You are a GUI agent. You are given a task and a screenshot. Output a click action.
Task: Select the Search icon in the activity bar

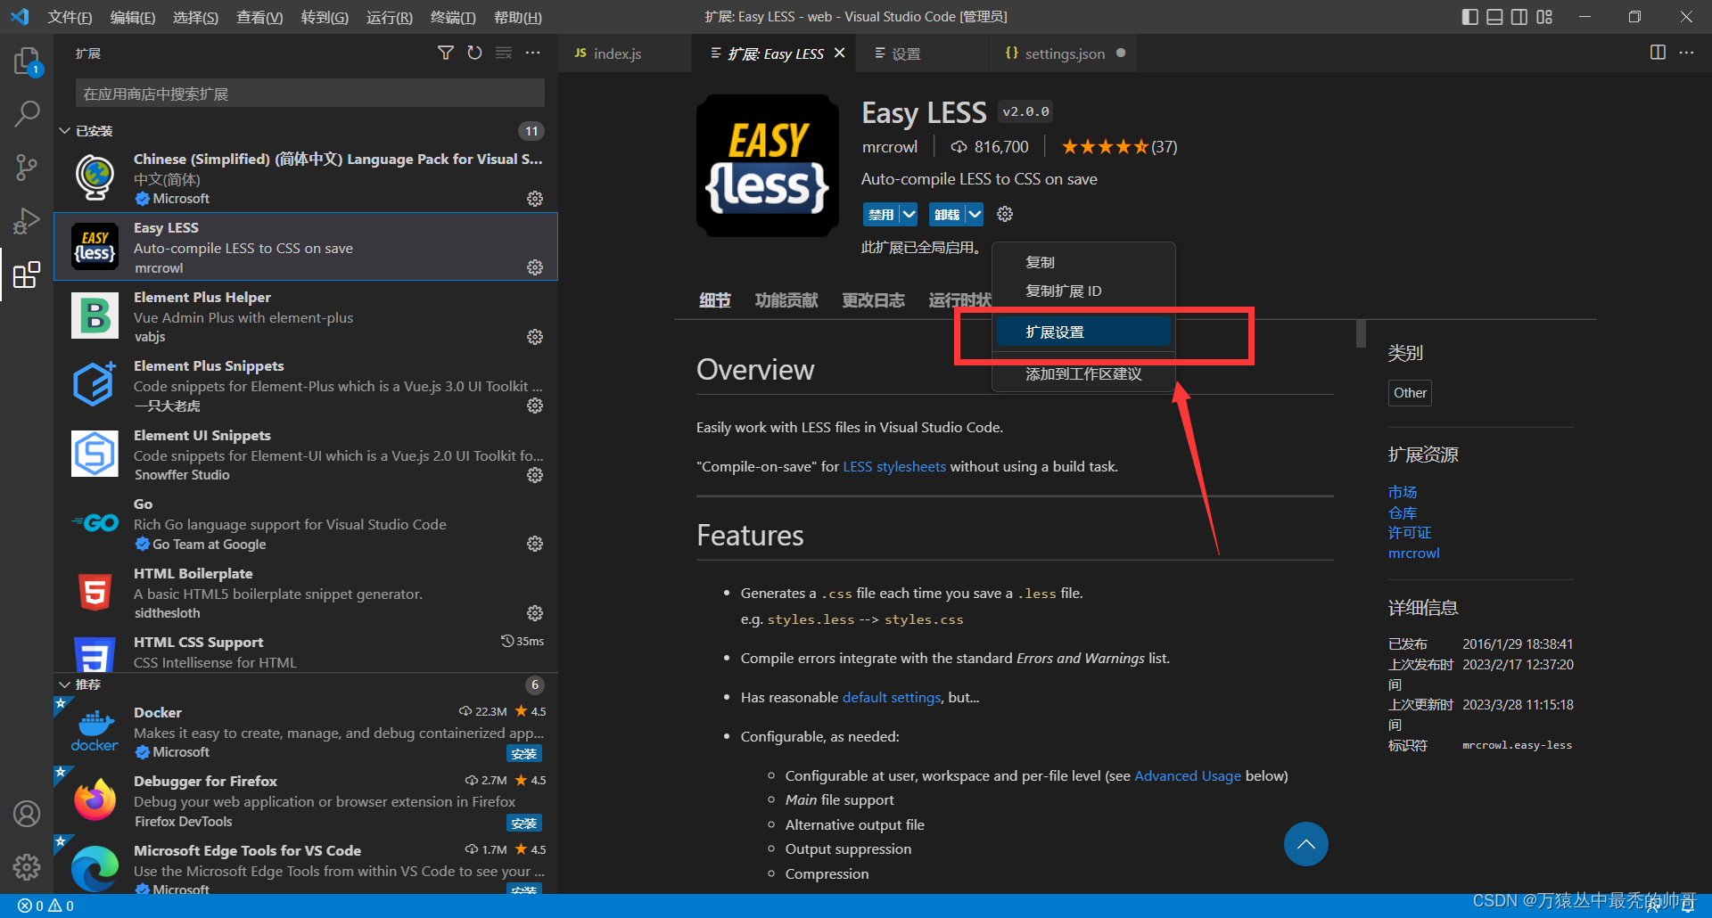tap(27, 114)
